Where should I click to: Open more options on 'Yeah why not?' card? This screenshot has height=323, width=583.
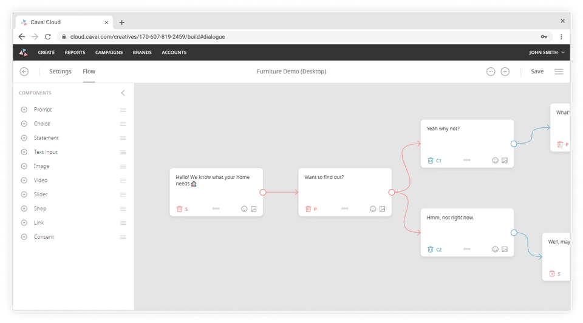coord(467,160)
